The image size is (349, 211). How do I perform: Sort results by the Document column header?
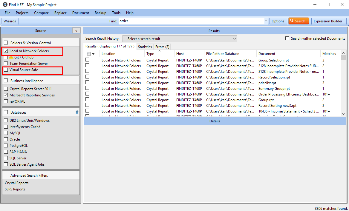coord(288,54)
